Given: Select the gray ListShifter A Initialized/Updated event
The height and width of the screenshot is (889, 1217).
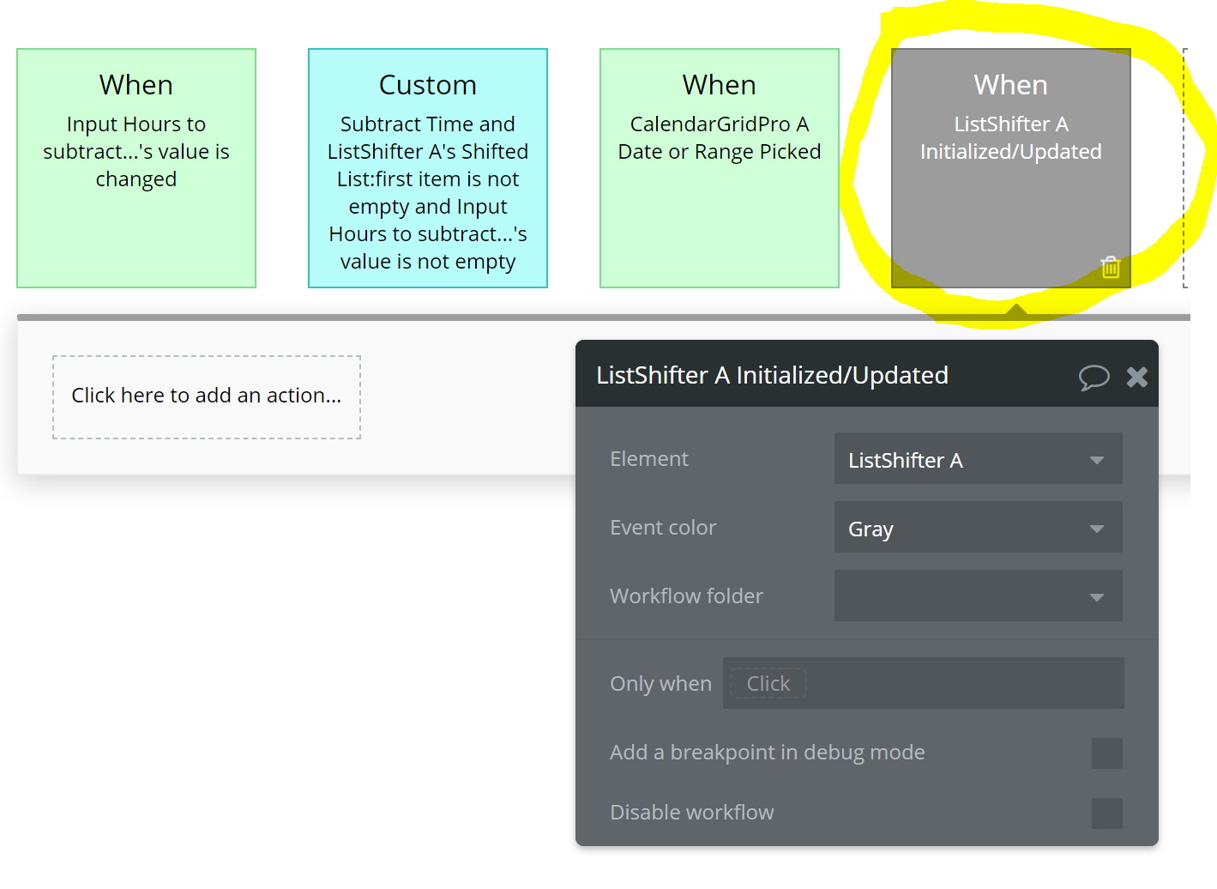Looking at the screenshot, I should pyautogui.click(x=1011, y=168).
